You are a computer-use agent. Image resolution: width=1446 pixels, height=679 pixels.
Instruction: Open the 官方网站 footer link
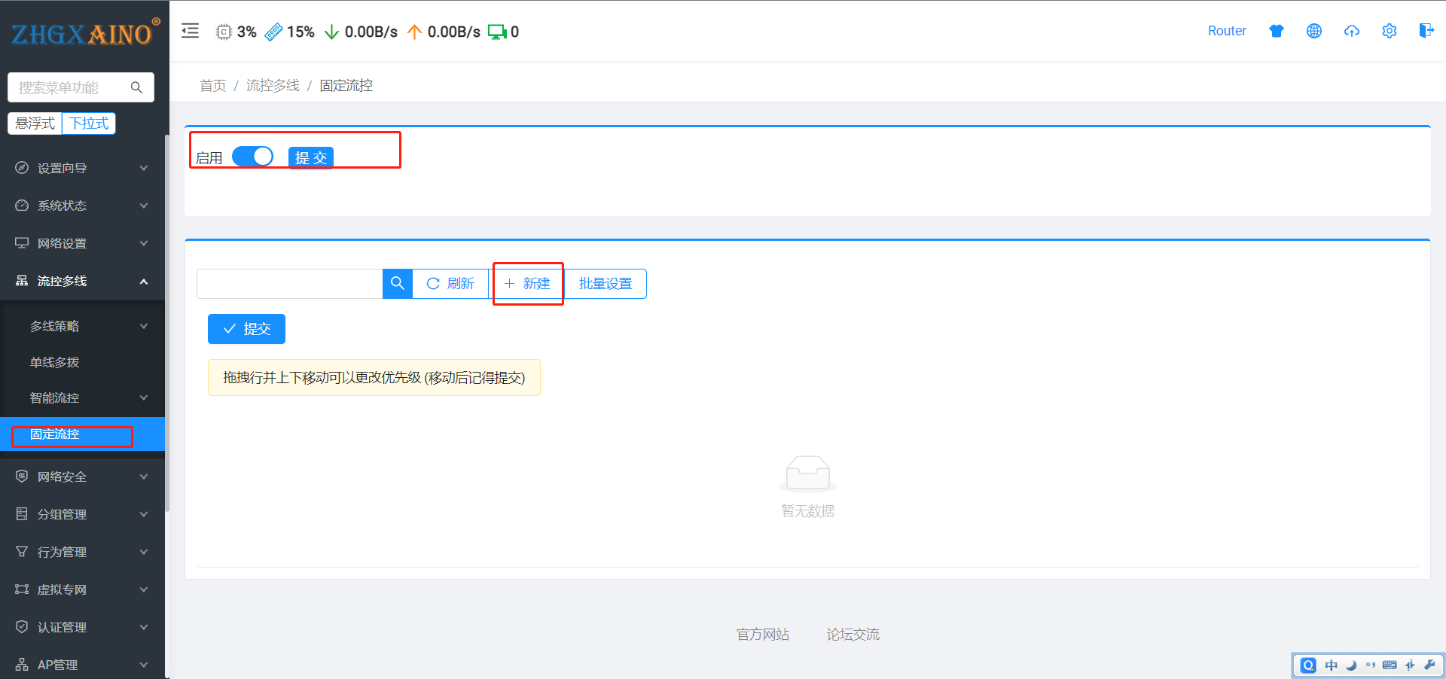tap(762, 635)
